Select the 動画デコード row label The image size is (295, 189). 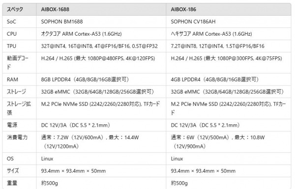point(18,63)
